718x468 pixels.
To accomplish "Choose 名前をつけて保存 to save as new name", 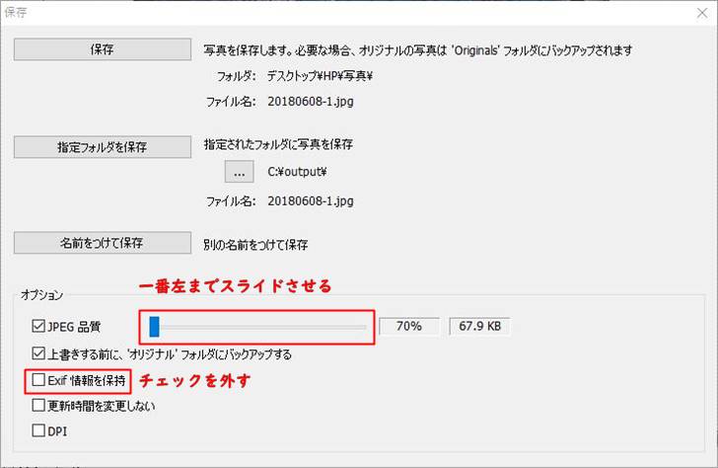I will [102, 243].
